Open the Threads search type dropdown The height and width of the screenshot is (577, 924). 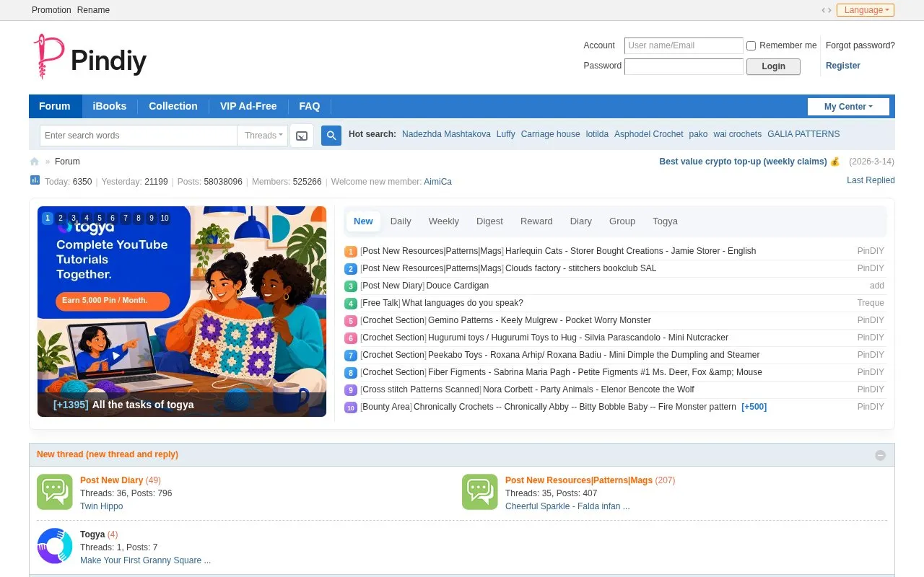263,136
